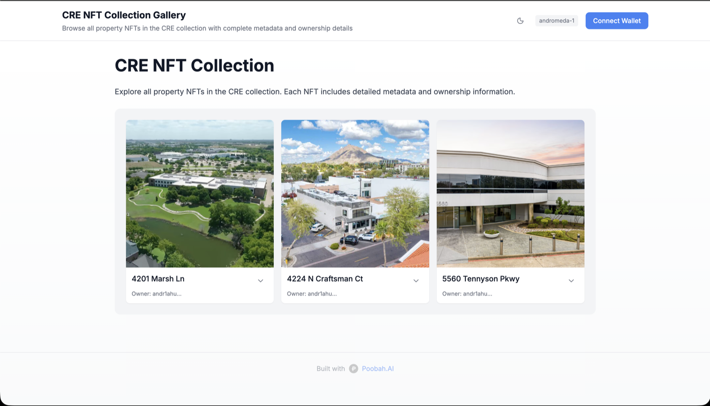Expand details for 5560 Tennyson Pkwy

[571, 281]
